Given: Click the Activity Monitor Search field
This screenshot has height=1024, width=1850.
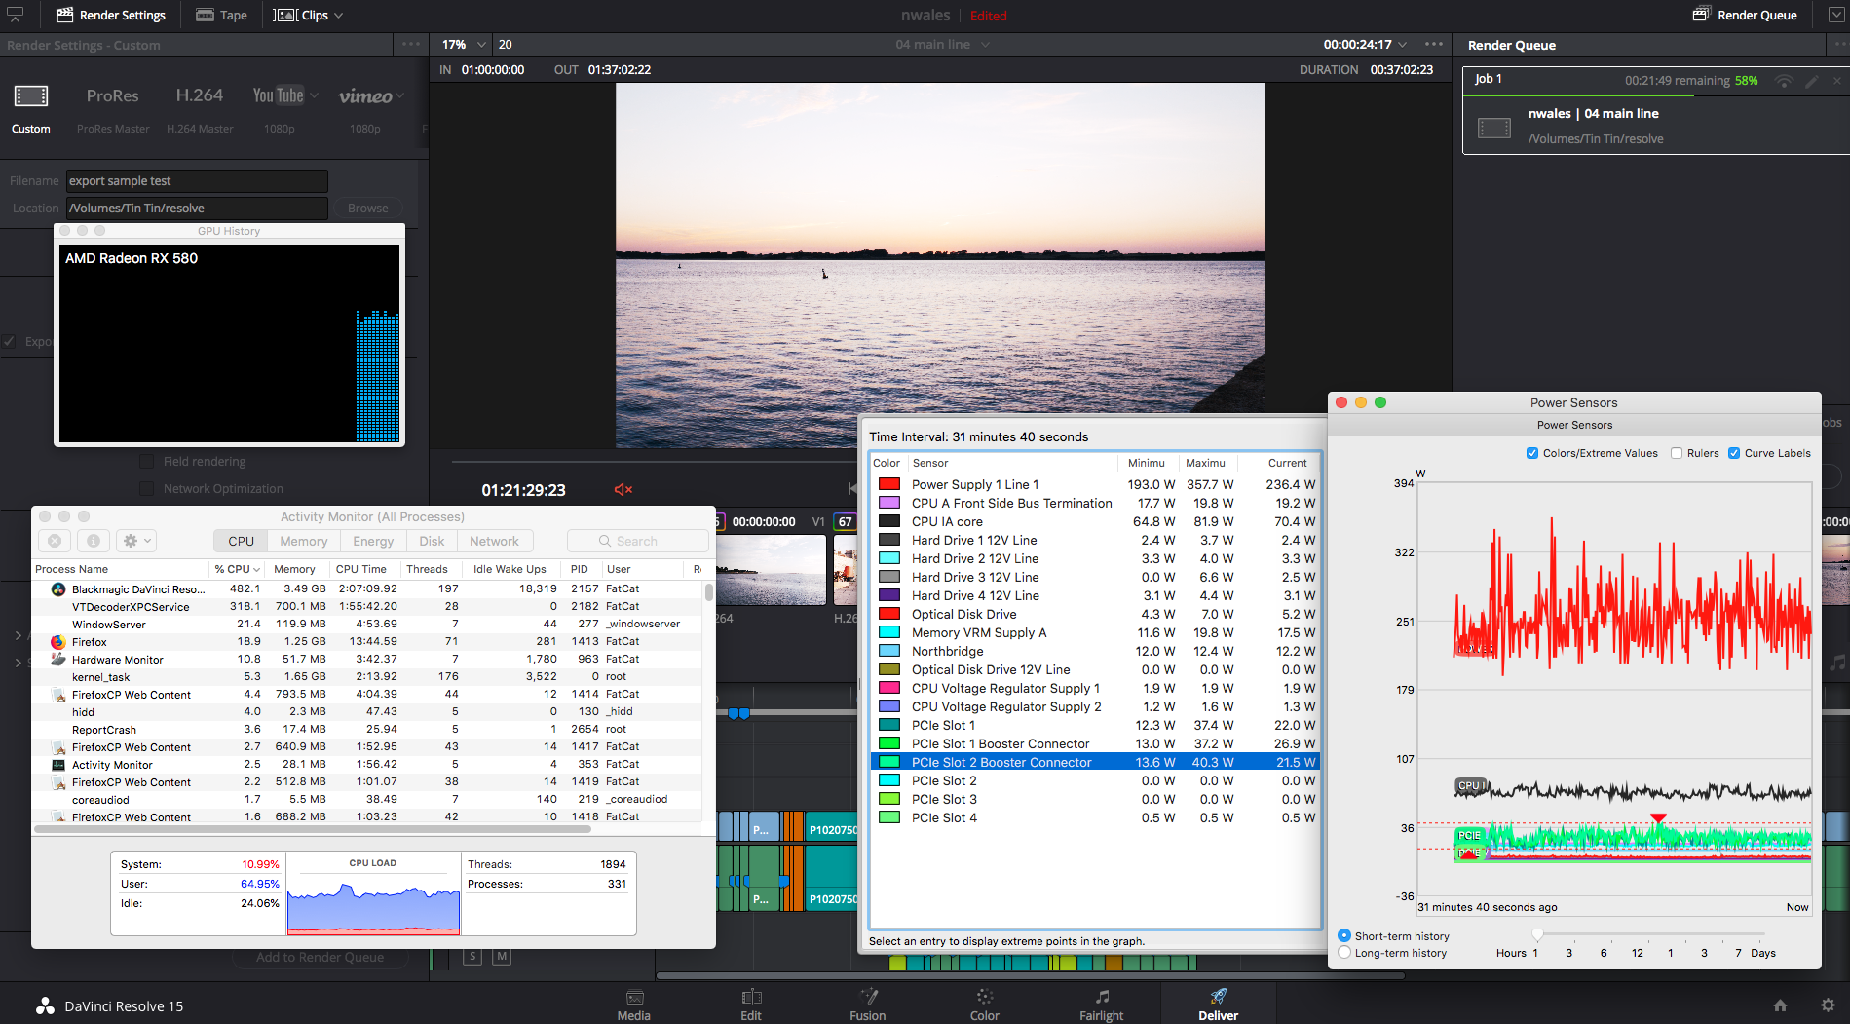Looking at the screenshot, I should pyautogui.click(x=637, y=541).
